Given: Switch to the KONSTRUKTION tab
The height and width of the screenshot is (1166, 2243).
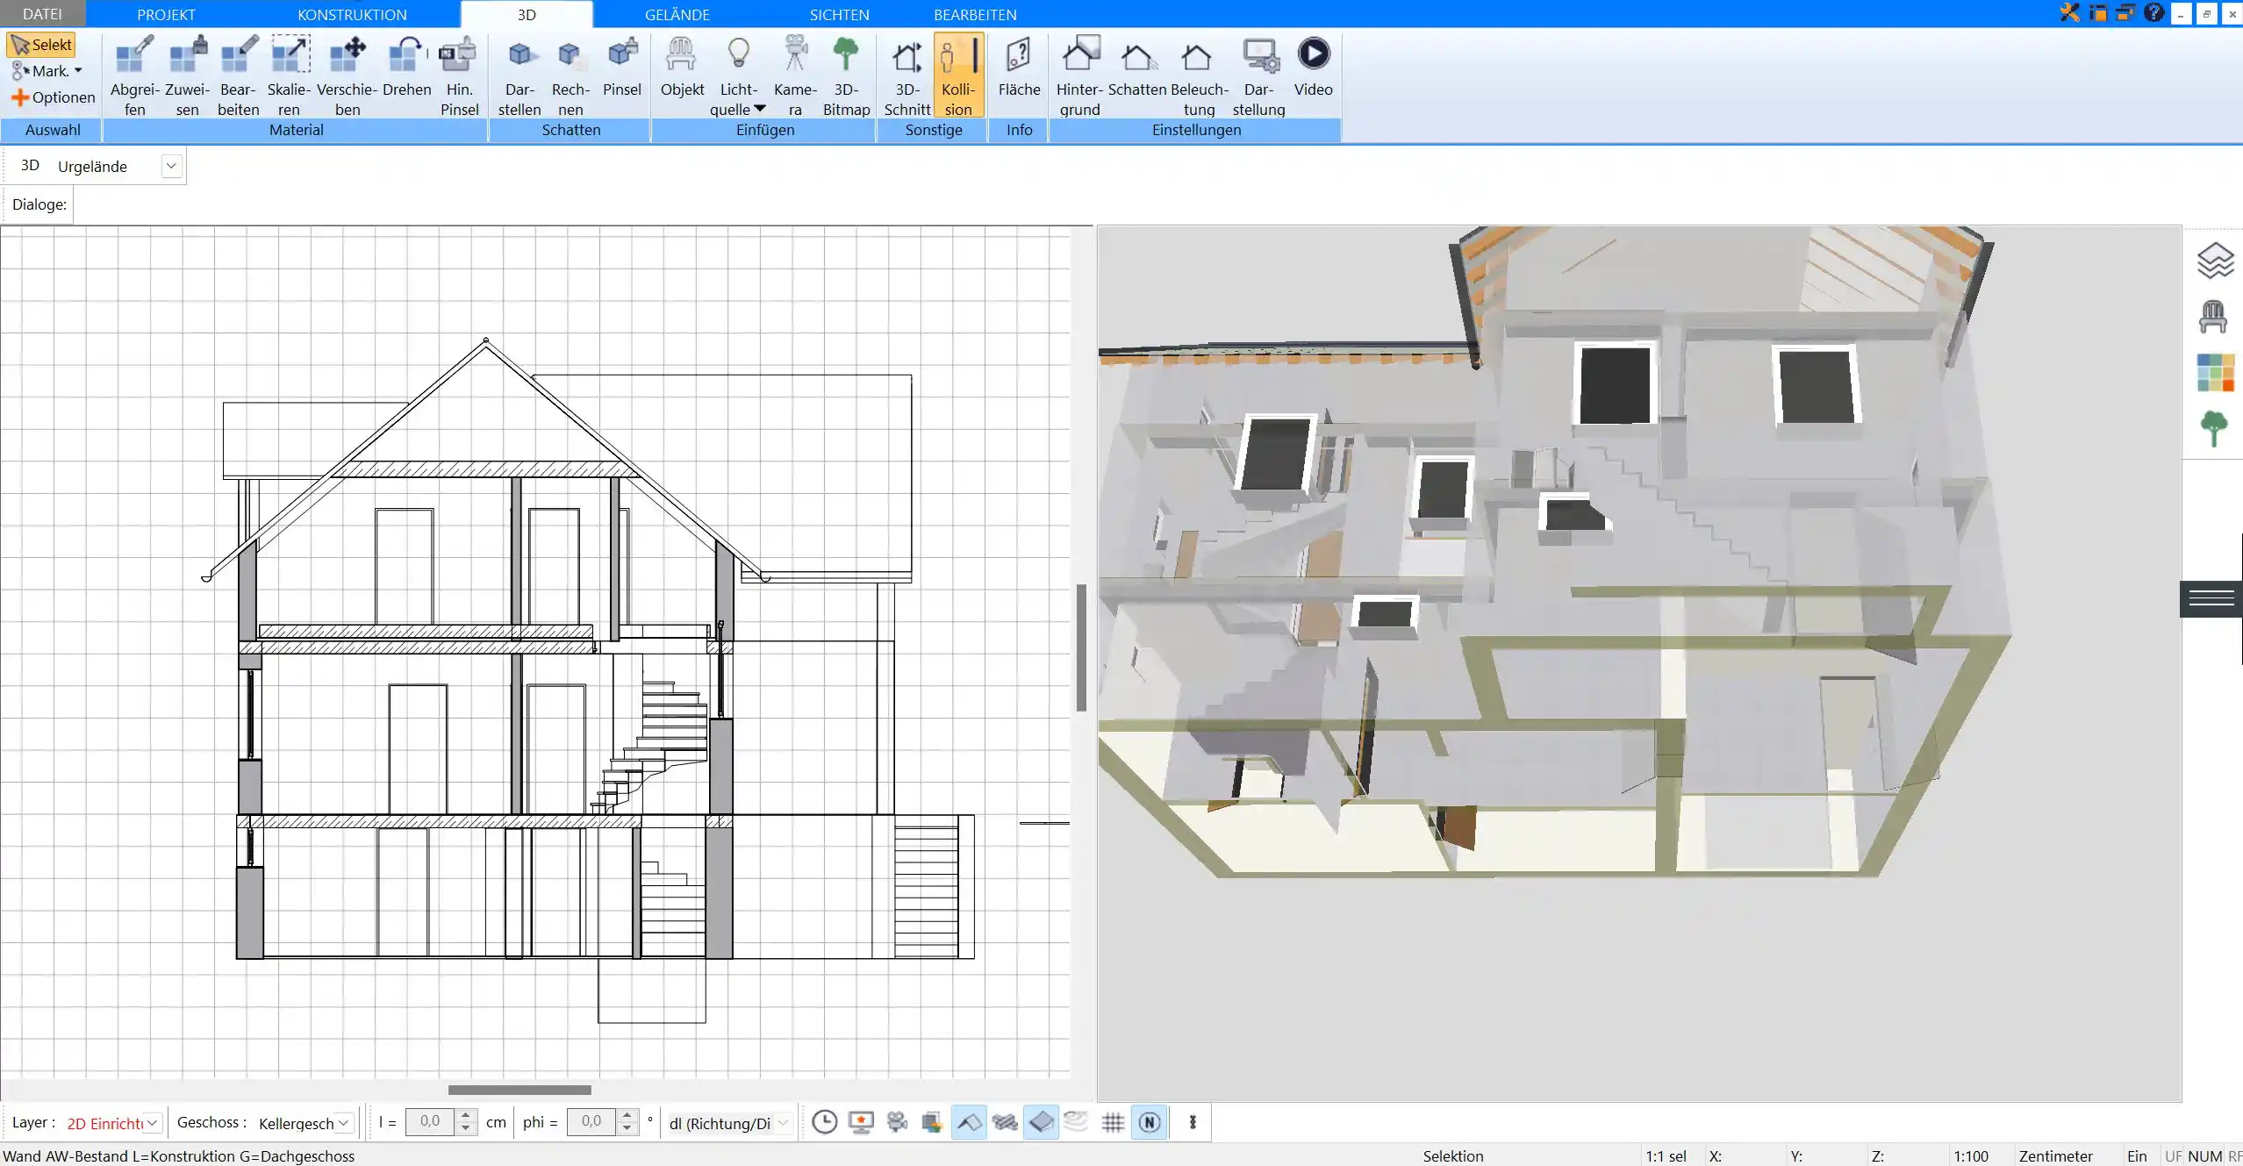Looking at the screenshot, I should coord(352,14).
